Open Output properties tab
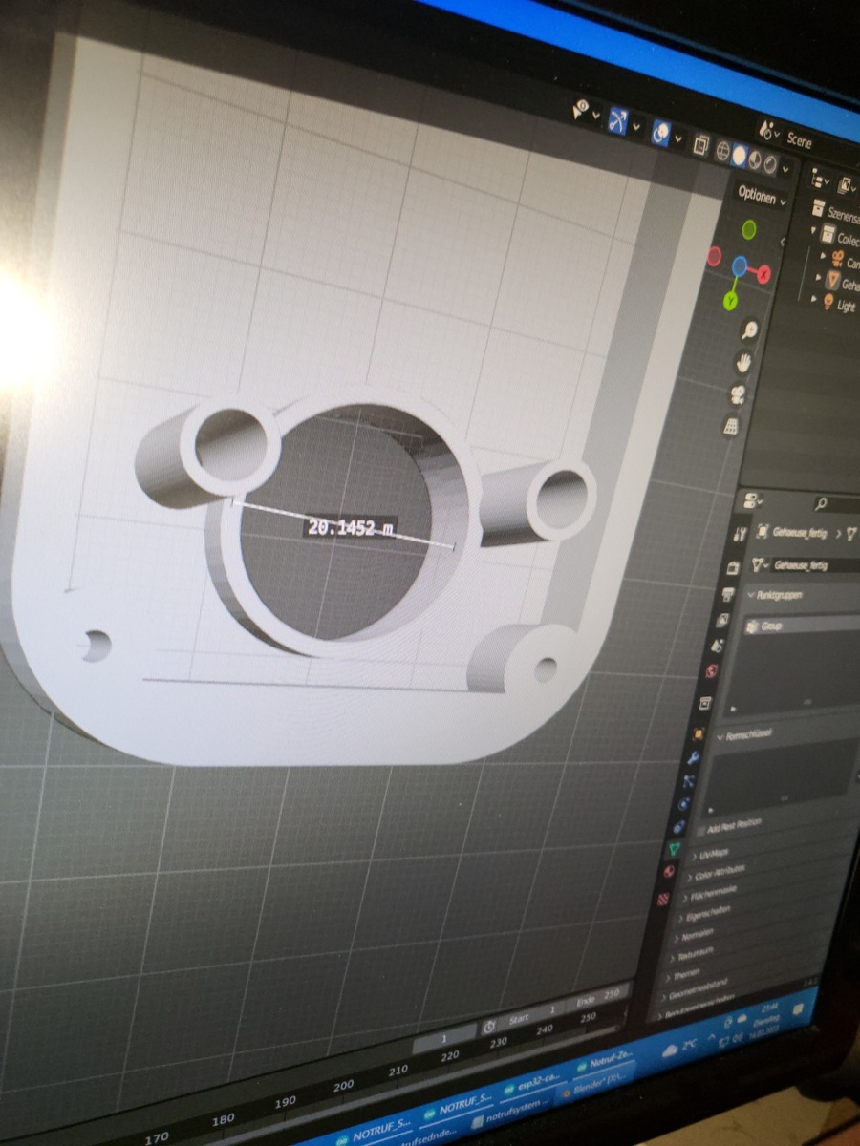This screenshot has width=860, height=1146. [727, 593]
